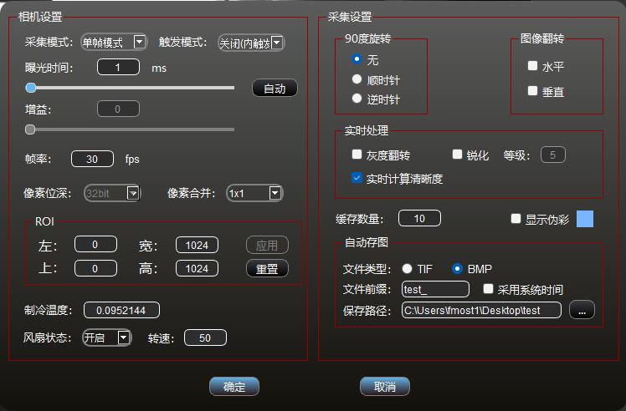Click the 确定 button
The image size is (626, 411).
tap(234, 386)
